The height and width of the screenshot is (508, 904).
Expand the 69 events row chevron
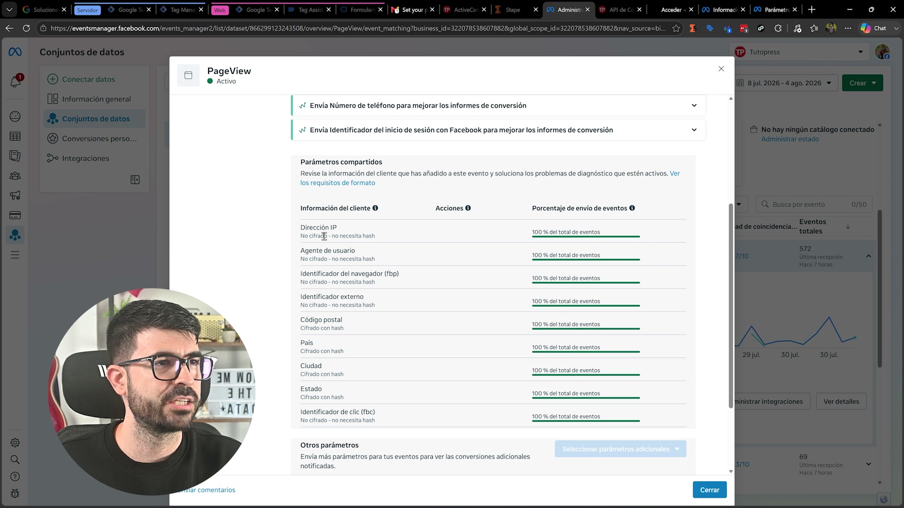click(869, 464)
